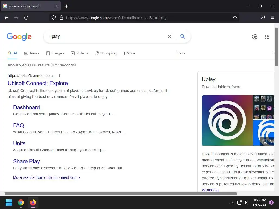
Task: Select the All results tab
Action: tap(13, 53)
